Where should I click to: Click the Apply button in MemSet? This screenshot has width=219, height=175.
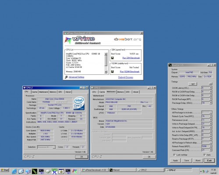[x=175, y=161]
